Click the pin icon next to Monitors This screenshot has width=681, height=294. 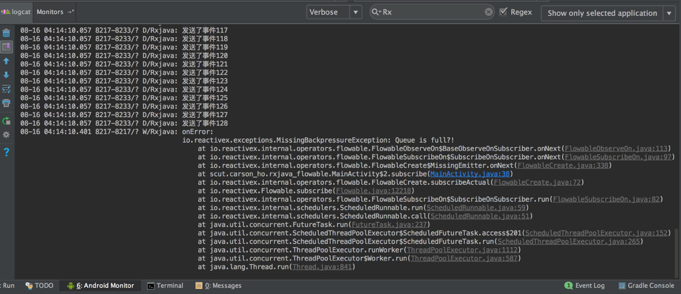[71, 12]
